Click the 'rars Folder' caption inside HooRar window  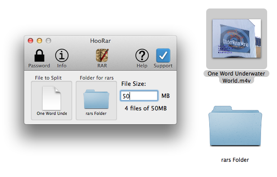point(96,114)
